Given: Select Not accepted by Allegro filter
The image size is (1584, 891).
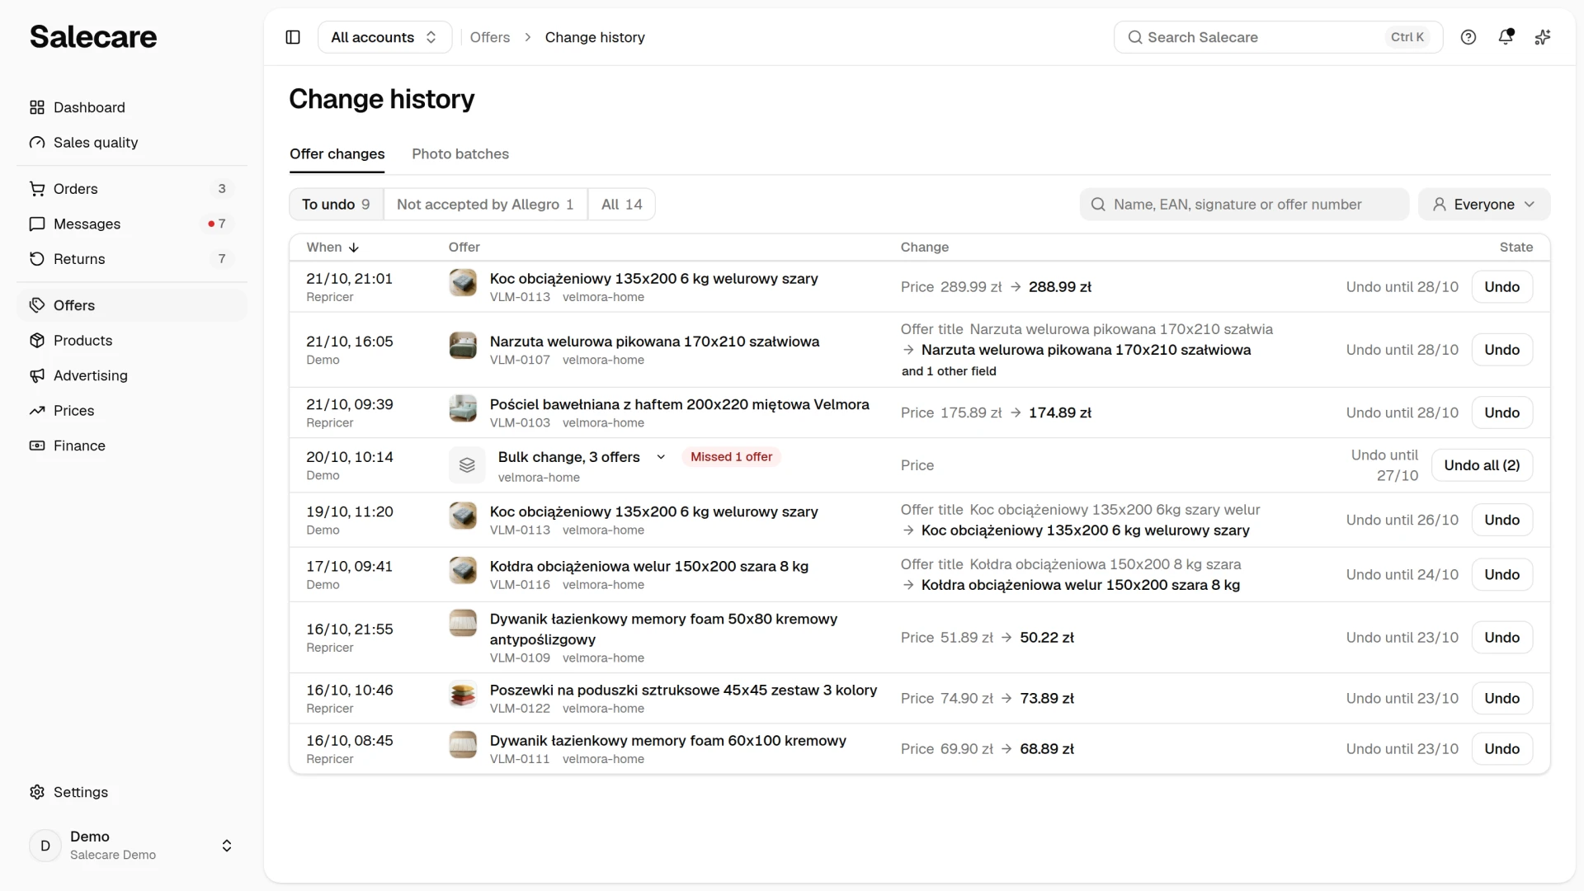Looking at the screenshot, I should (485, 205).
